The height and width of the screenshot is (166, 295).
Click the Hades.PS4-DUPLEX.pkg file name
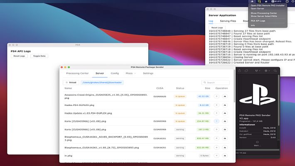(79, 105)
